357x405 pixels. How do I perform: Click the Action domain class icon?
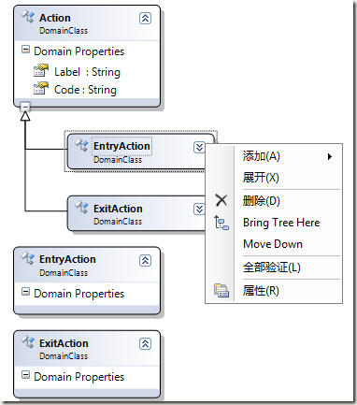coord(28,16)
